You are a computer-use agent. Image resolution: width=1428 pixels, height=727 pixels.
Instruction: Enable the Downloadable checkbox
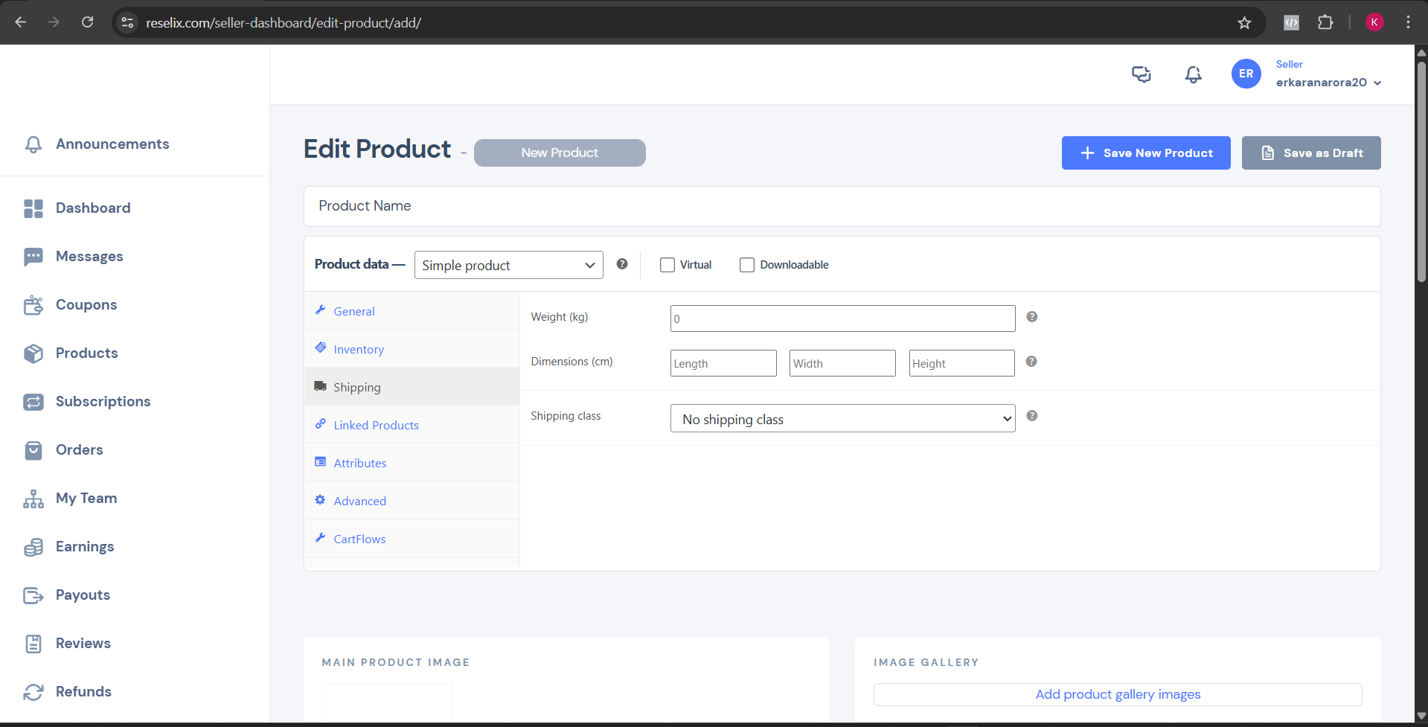tap(747, 265)
